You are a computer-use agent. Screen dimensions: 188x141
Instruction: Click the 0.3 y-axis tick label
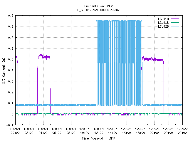tap(11, 81)
